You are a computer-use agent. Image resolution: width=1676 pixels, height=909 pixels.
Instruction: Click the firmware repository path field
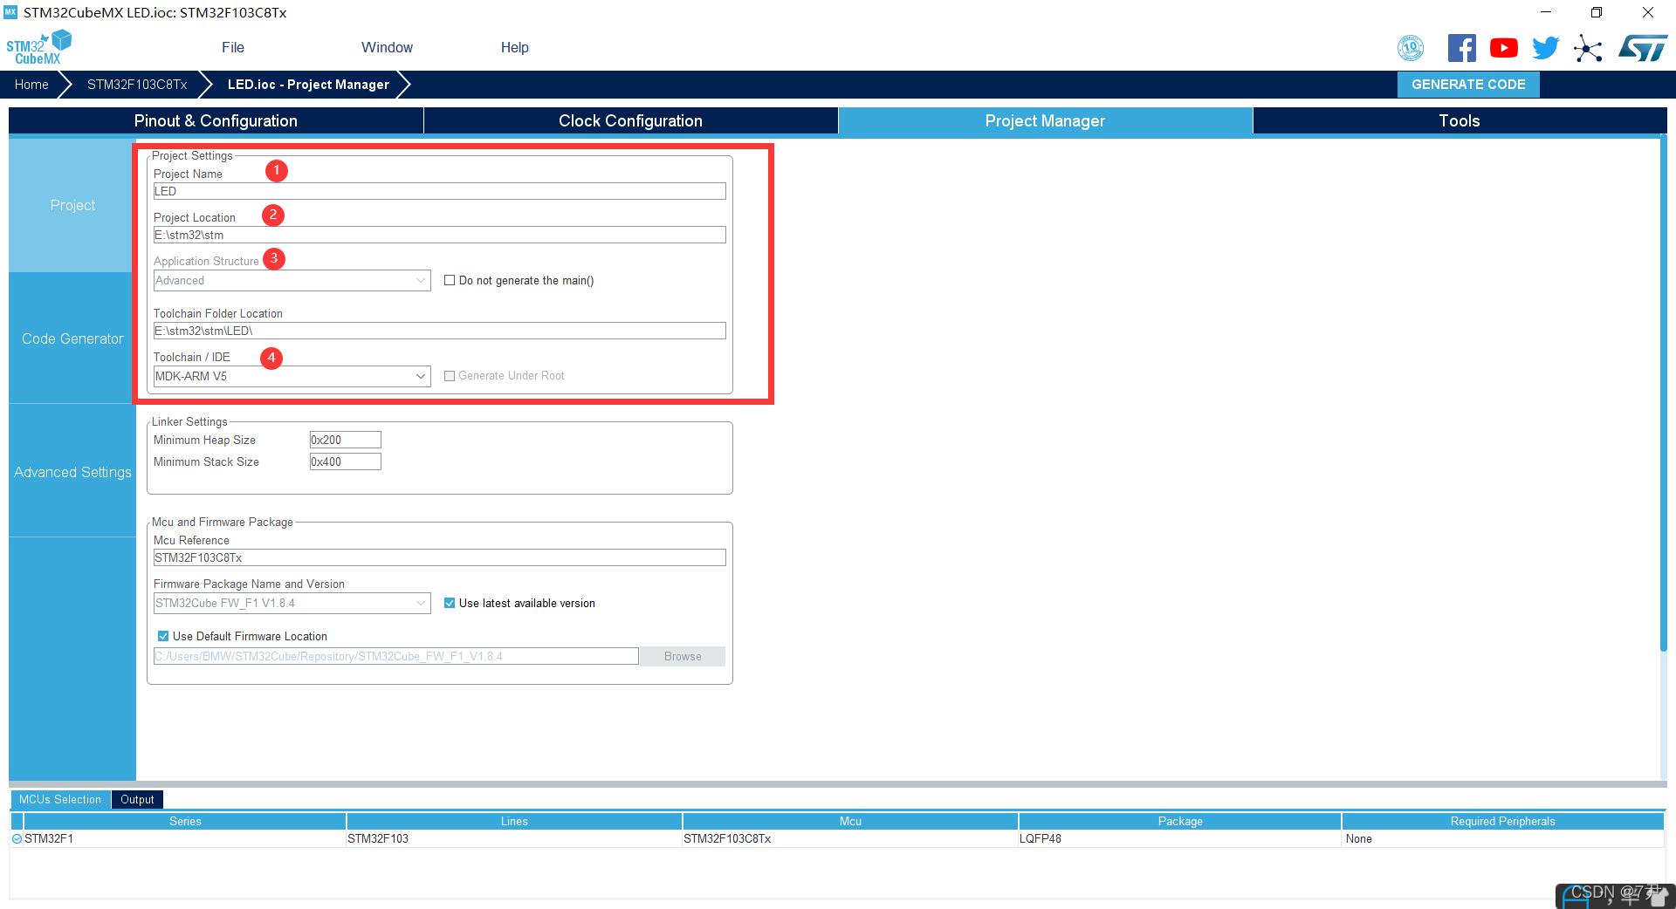click(x=395, y=656)
